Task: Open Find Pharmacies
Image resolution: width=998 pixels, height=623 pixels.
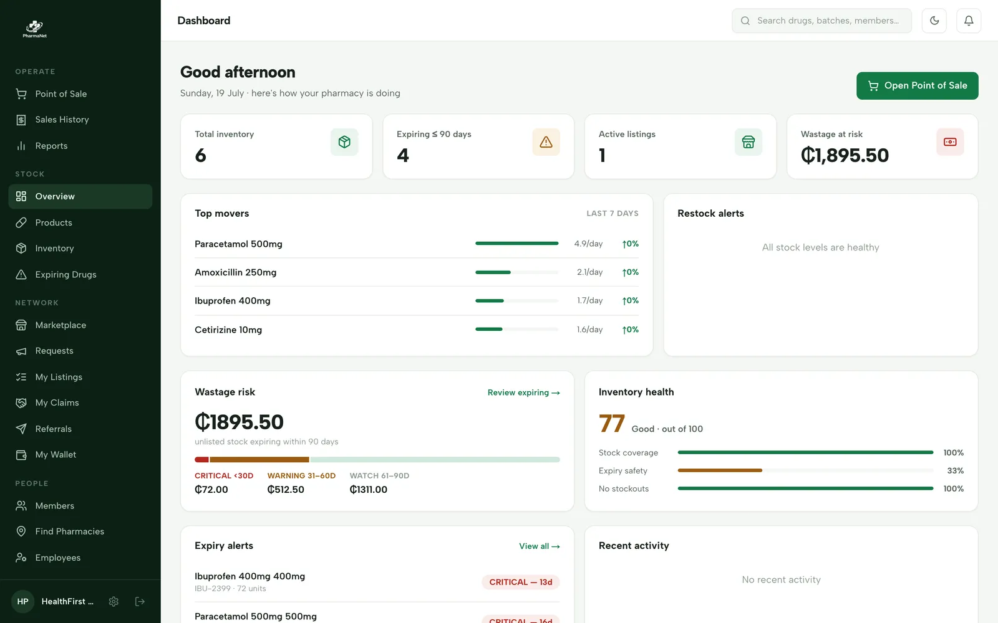Action: point(80,531)
